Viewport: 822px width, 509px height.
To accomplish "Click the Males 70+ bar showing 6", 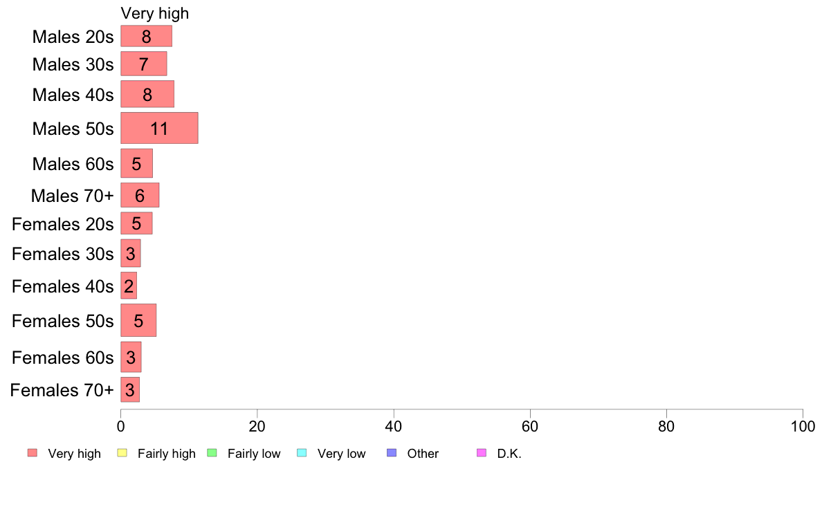I will [x=140, y=195].
